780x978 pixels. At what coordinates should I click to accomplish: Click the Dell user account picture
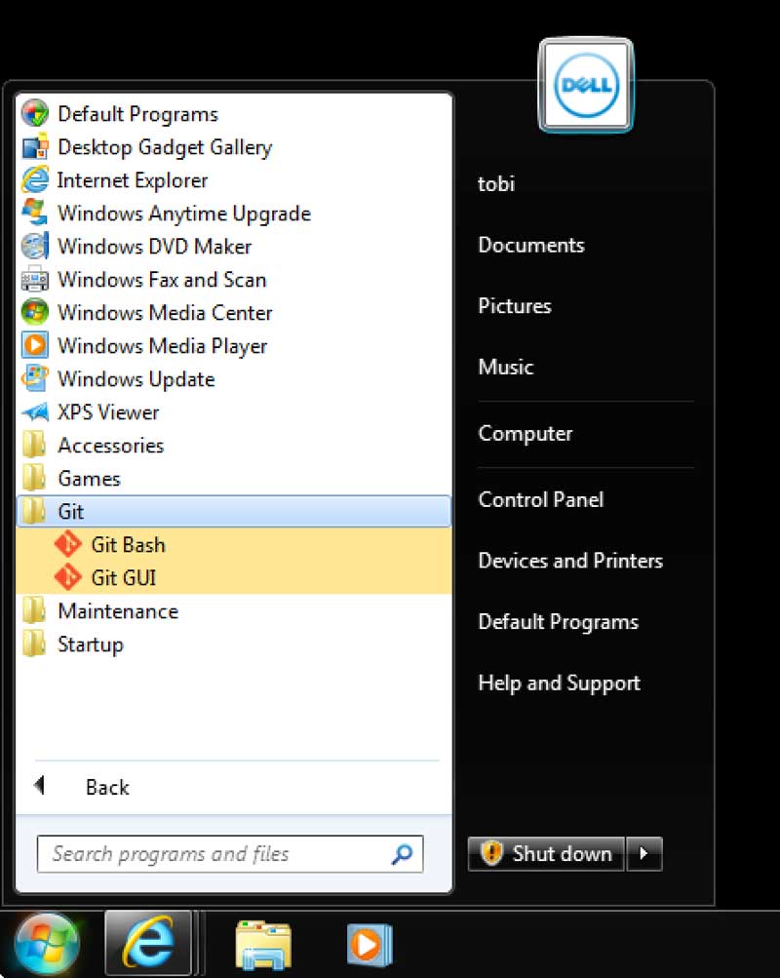[585, 86]
